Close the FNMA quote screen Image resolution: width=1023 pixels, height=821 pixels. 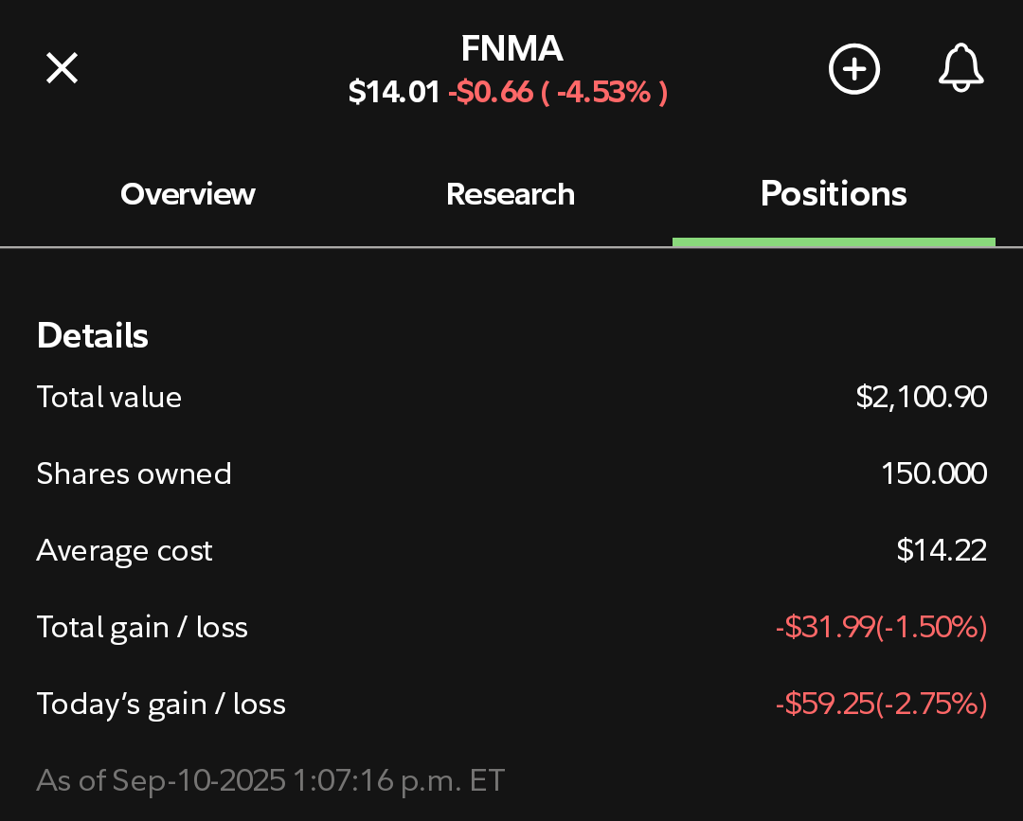tap(62, 68)
